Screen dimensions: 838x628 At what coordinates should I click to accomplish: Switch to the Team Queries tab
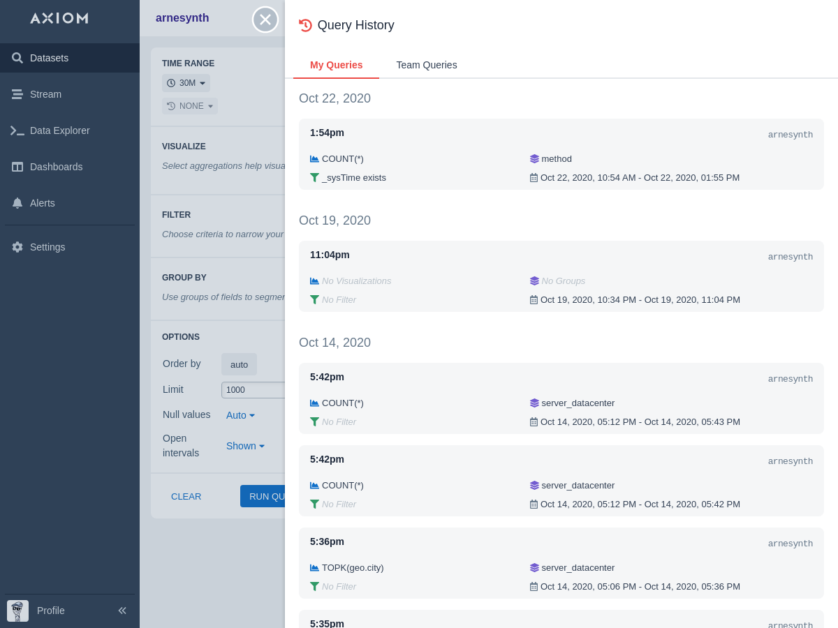coord(427,65)
